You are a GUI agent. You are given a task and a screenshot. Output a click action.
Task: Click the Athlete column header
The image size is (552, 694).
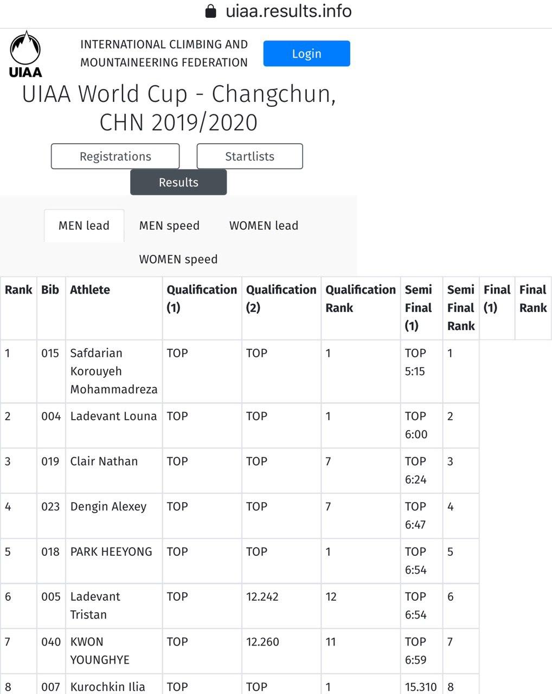[x=90, y=290]
